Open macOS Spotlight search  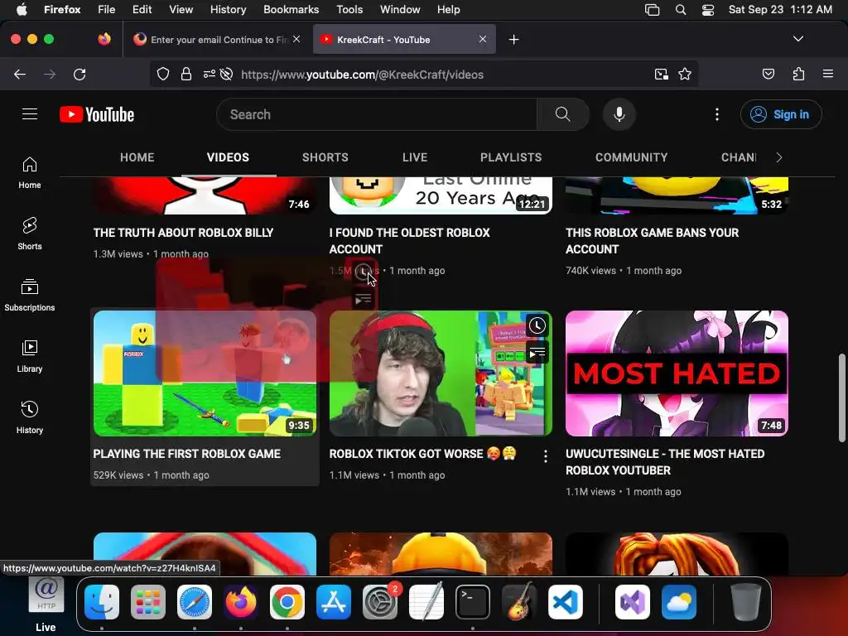[x=681, y=10]
